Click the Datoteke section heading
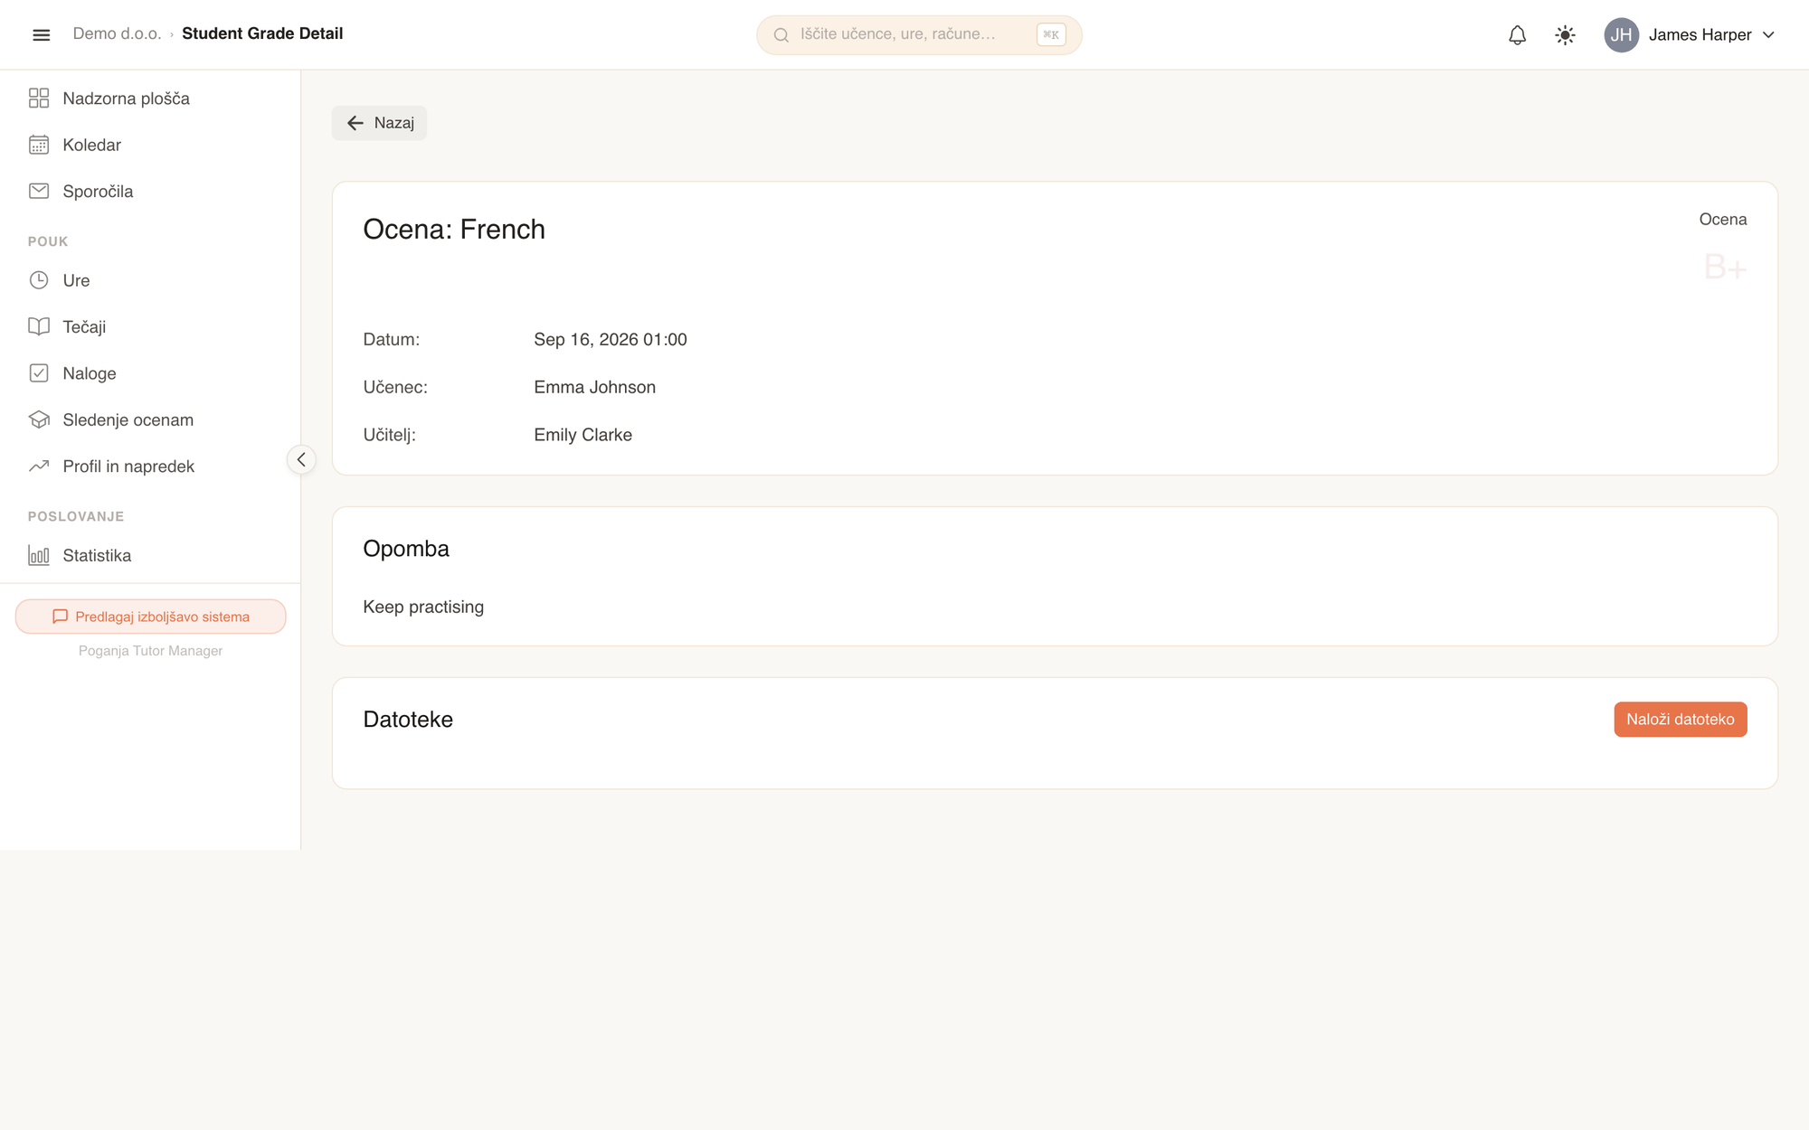 click(x=408, y=720)
